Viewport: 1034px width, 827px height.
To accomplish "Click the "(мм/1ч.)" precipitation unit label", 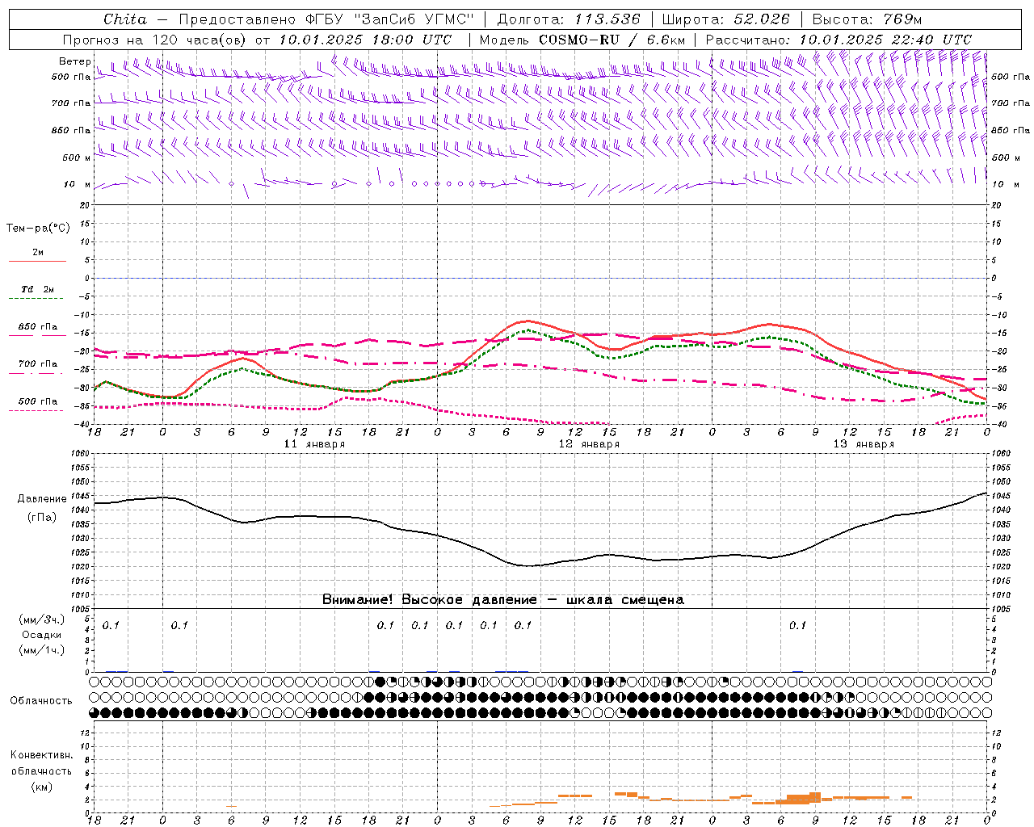I will 42,650.
